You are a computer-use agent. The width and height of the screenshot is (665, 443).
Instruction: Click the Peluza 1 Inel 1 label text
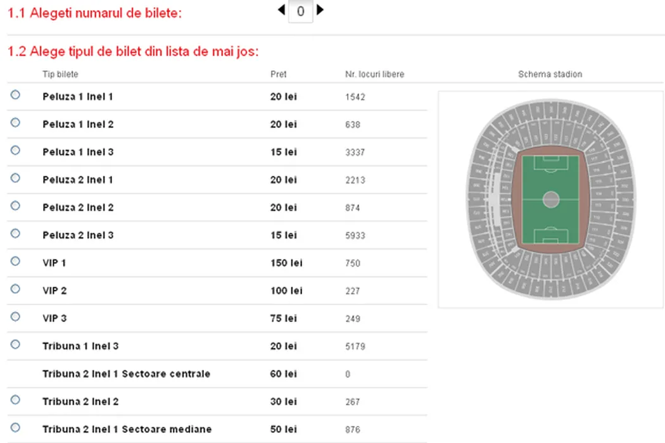pos(78,97)
